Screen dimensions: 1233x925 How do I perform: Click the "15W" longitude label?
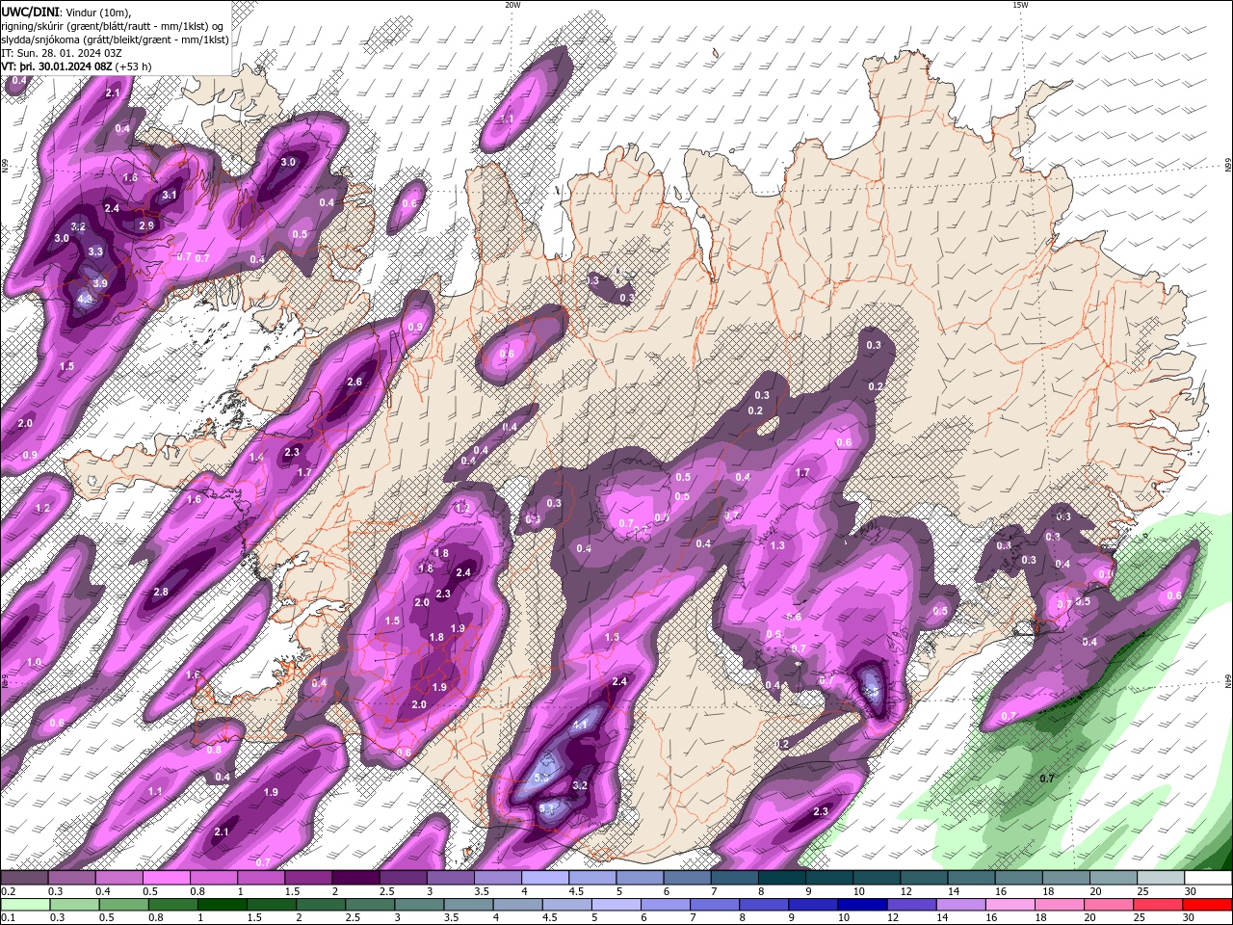pos(1020,5)
